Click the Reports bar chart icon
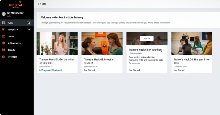 pos(3,50)
